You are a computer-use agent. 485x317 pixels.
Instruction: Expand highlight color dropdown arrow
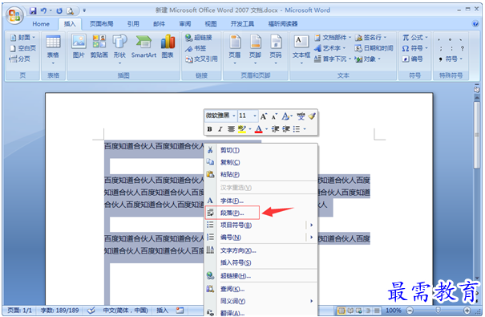[x=249, y=129]
